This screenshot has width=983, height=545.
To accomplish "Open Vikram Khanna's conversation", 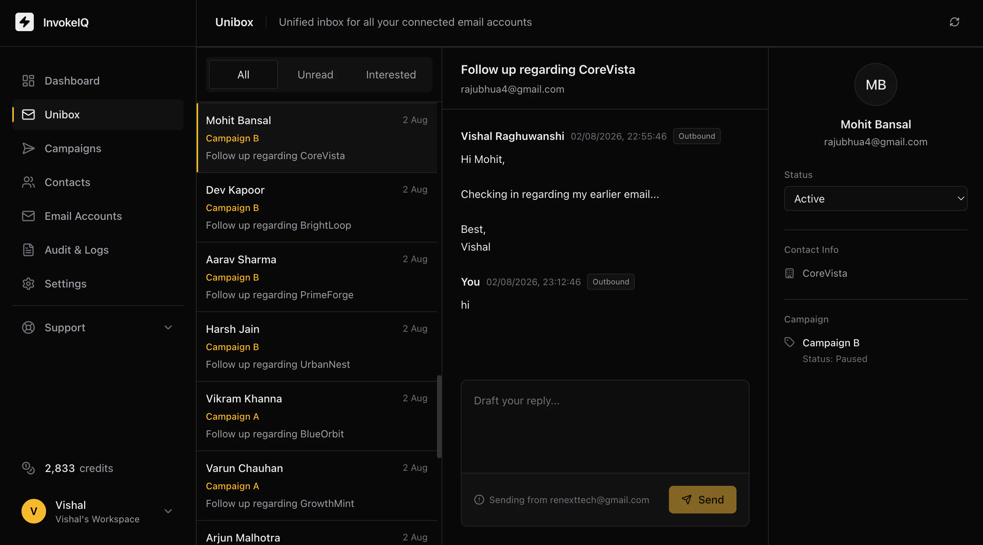I will [317, 416].
